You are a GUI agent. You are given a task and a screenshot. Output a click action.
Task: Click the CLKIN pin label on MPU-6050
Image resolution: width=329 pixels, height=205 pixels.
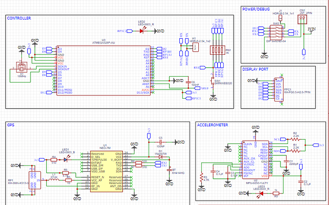[x=248, y=144]
